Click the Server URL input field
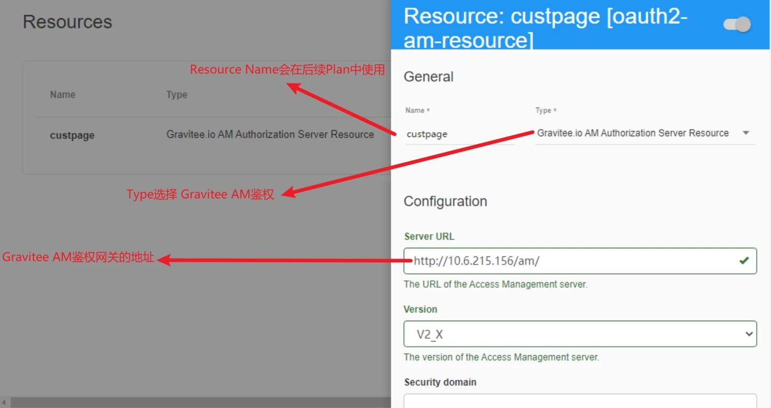771x408 pixels. point(580,261)
